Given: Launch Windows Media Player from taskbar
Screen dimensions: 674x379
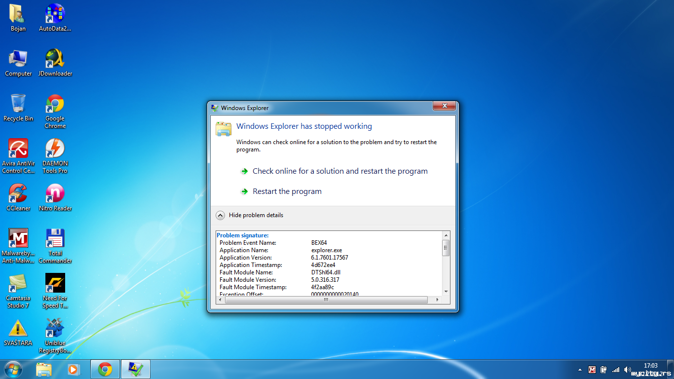Looking at the screenshot, I should click(73, 369).
